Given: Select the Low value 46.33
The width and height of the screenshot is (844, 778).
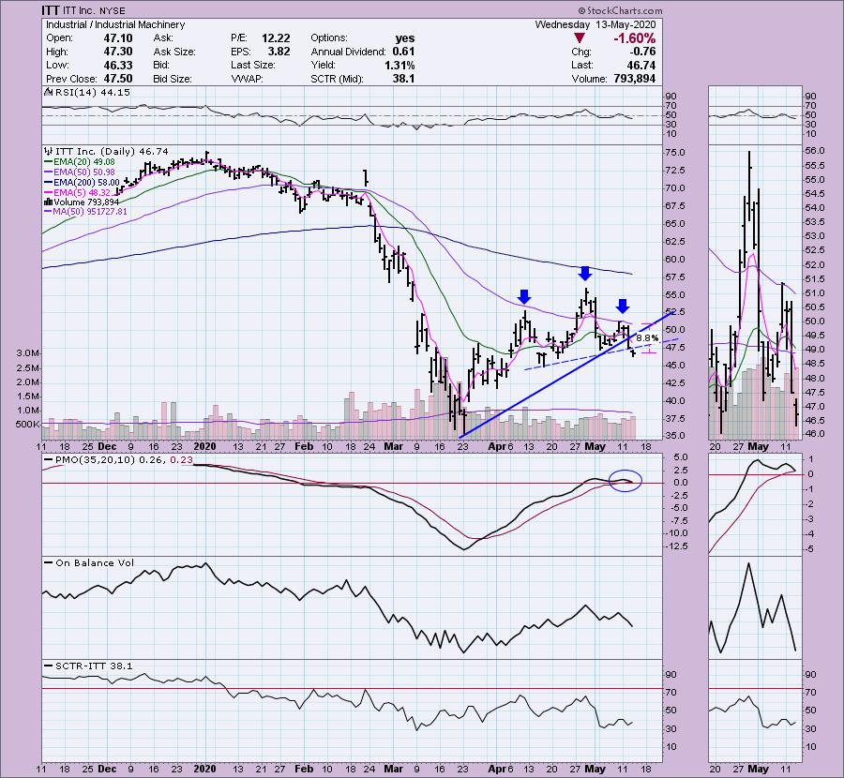Looking at the screenshot, I should (x=118, y=65).
